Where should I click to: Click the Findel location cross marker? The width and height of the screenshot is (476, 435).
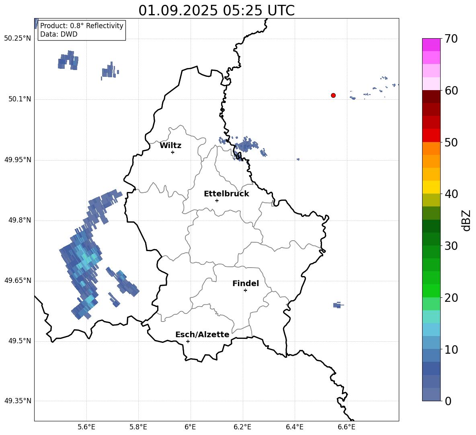point(245,291)
